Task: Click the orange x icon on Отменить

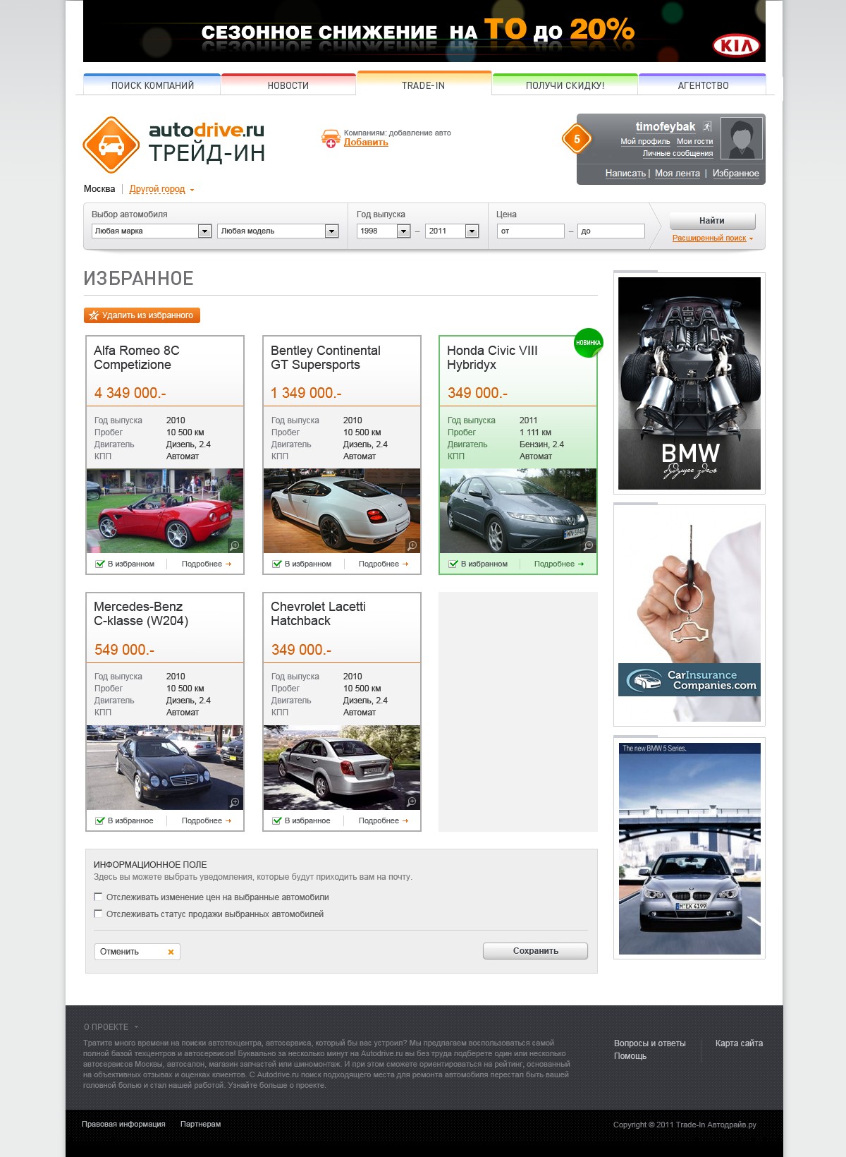Action: click(x=171, y=952)
